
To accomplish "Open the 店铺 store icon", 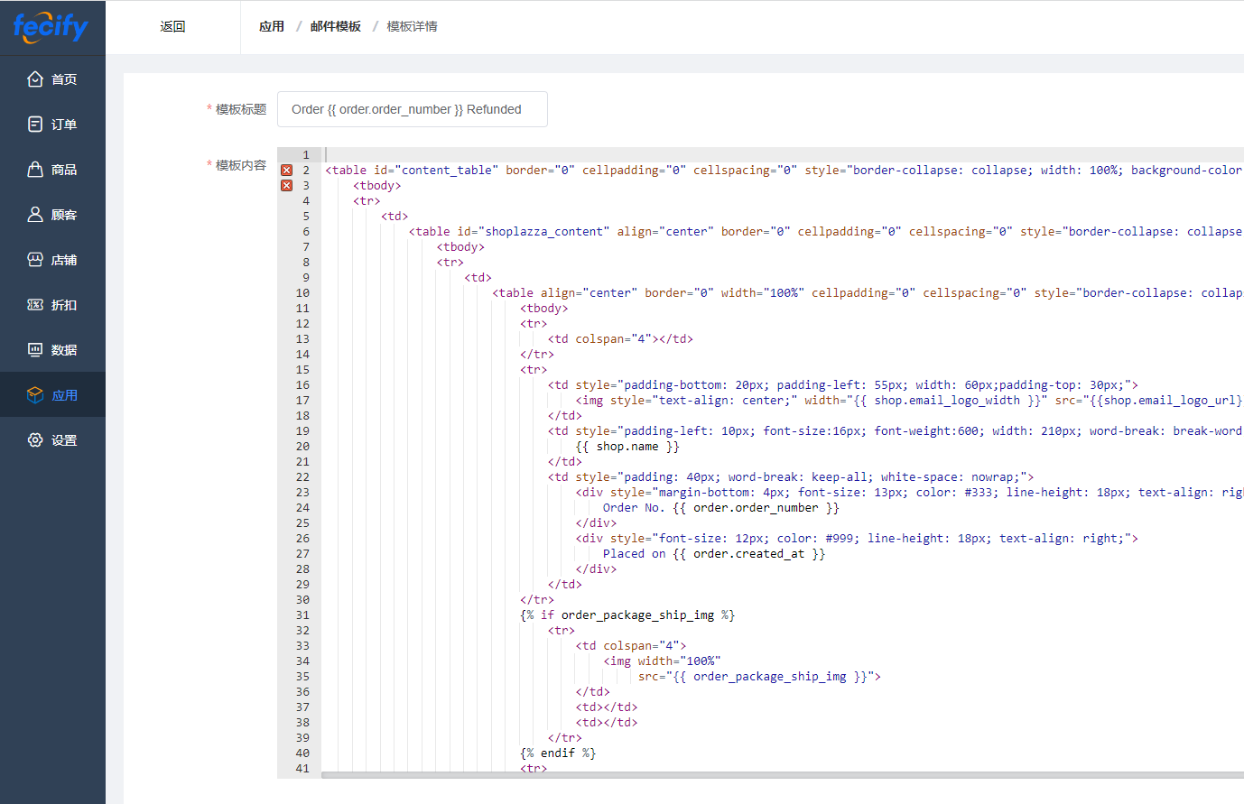I will click(x=35, y=260).
